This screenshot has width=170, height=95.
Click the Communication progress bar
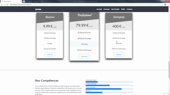[109, 89]
